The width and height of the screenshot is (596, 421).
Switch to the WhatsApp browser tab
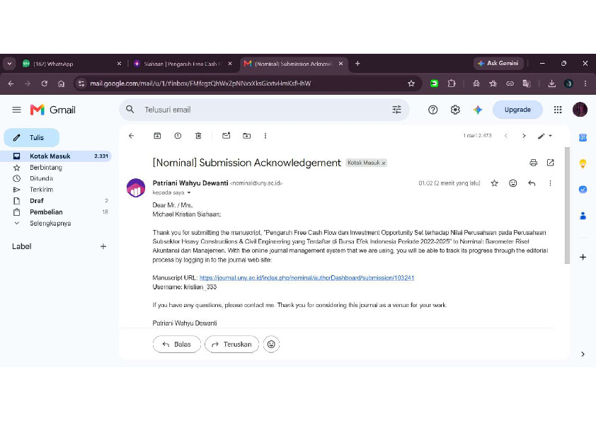71,64
